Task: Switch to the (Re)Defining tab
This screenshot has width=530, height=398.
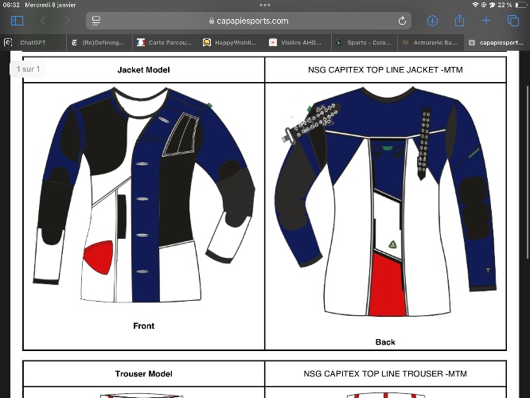Action: point(99,43)
